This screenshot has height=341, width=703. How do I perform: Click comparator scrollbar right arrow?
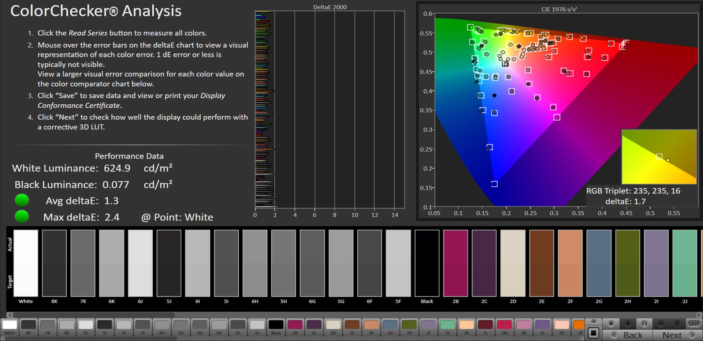tap(699, 315)
